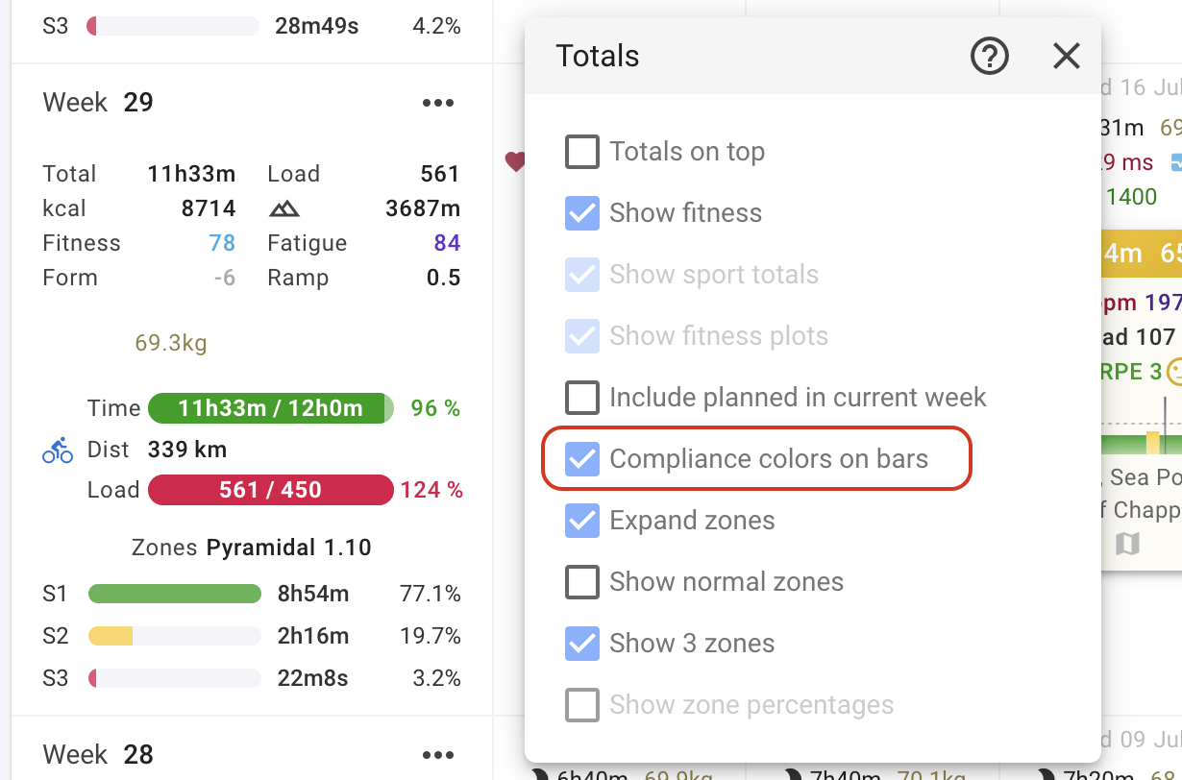Image resolution: width=1182 pixels, height=780 pixels.
Task: Open Week 28 three-dot options menu
Action: click(x=438, y=755)
